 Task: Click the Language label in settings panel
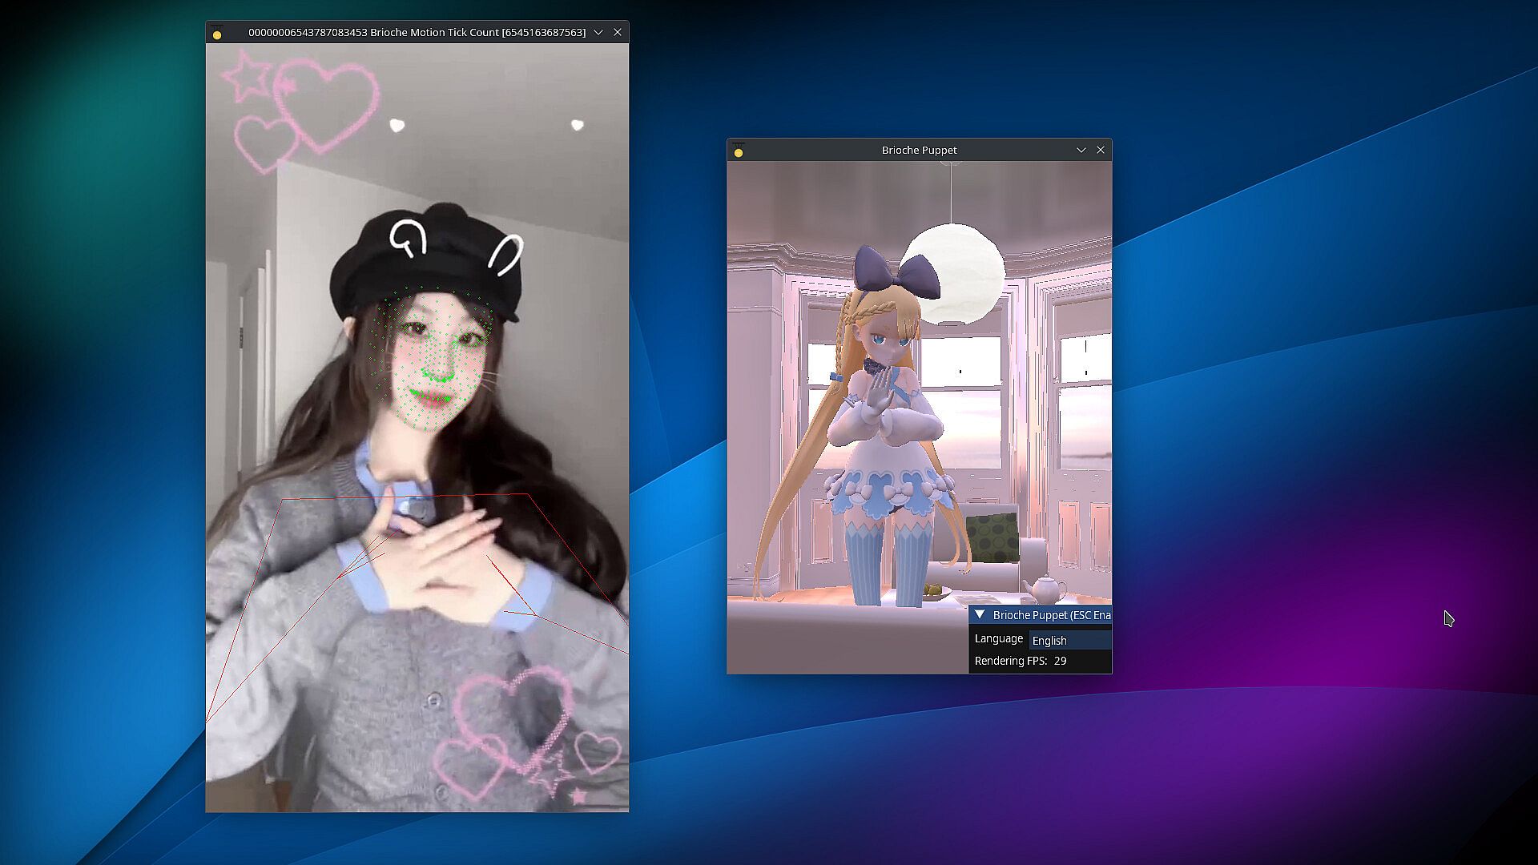pos(998,638)
